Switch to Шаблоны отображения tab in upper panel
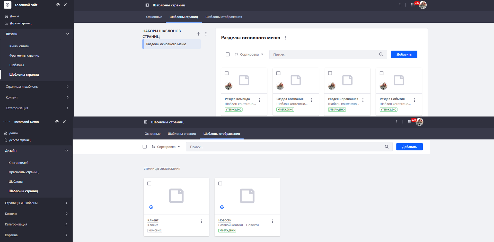Screen dimensions: 494x242 (224, 17)
